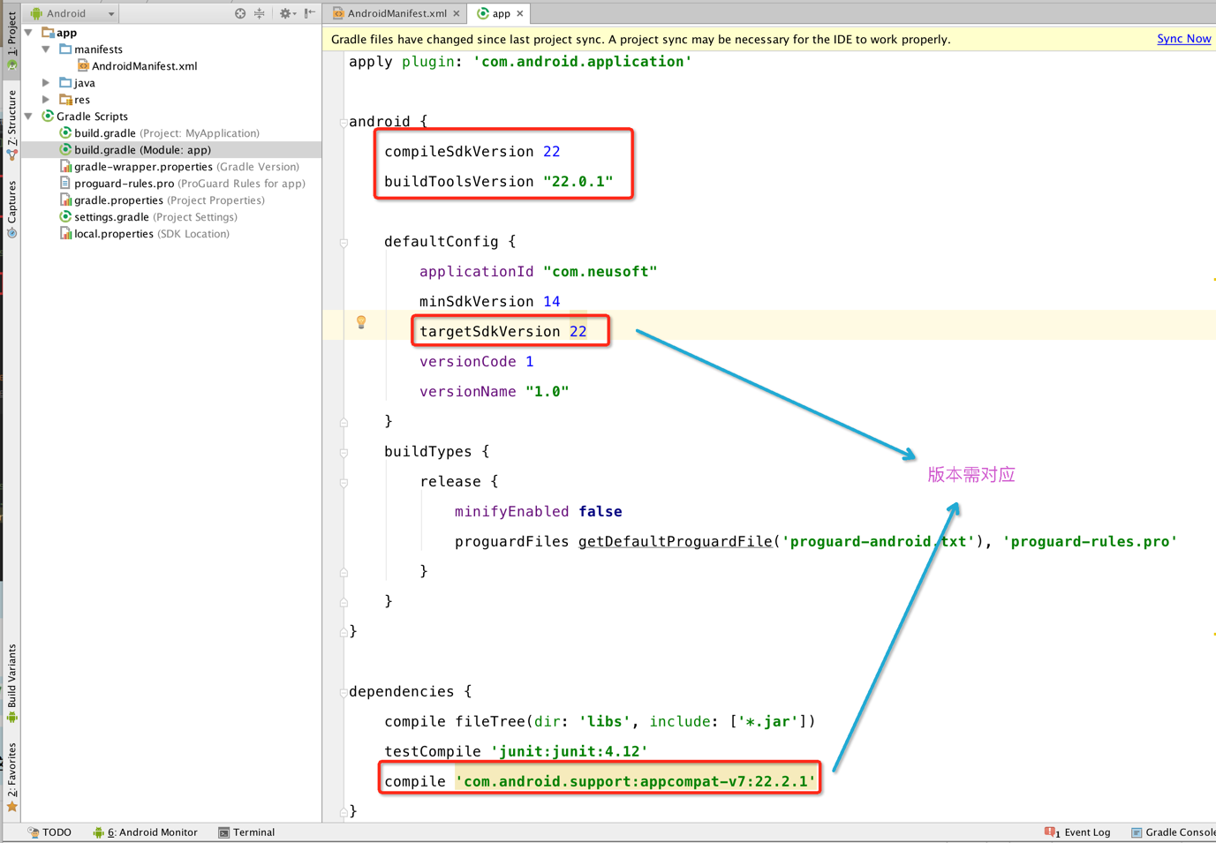This screenshot has height=843, width=1216.
Task: Click the buildToolsVersion string "22.0.1"
Action: click(x=578, y=182)
